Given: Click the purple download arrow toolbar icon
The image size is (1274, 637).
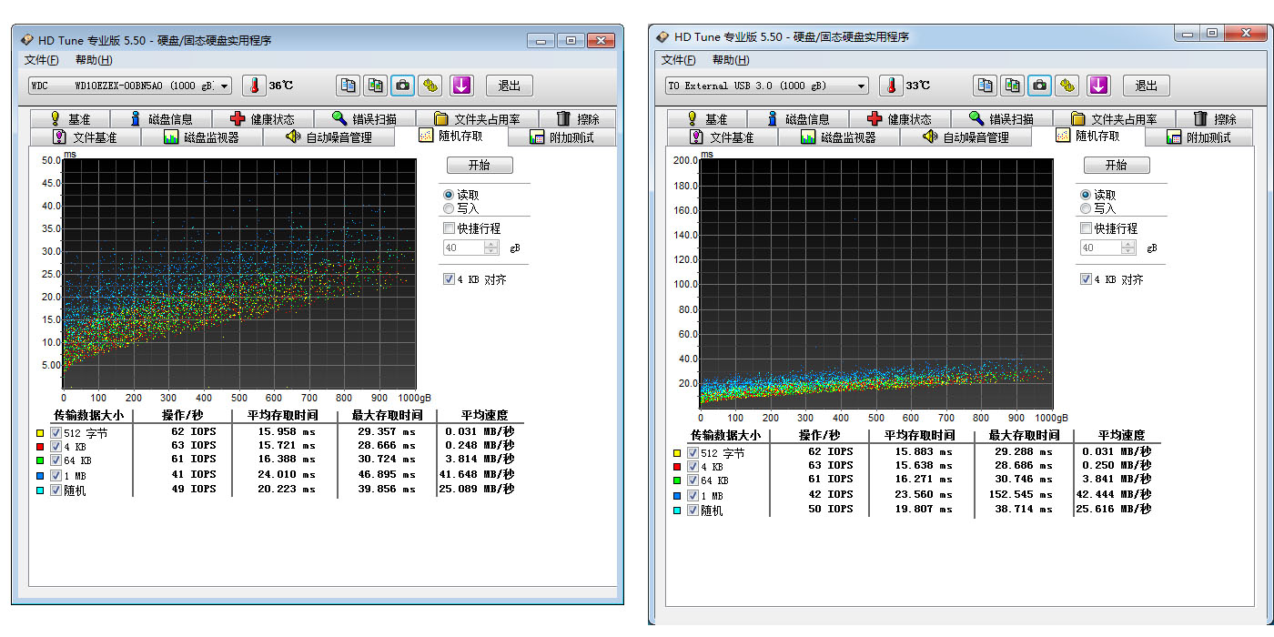Looking at the screenshot, I should 462,85.
